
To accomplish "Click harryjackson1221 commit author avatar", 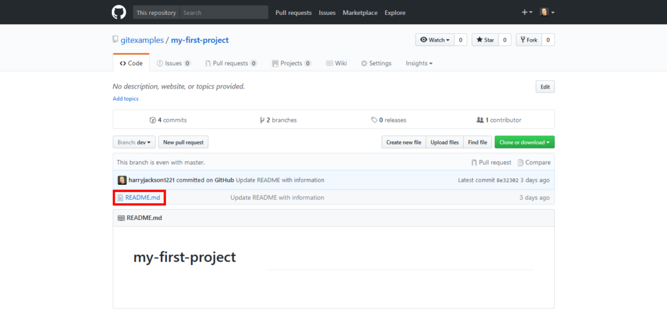I will 122,180.
